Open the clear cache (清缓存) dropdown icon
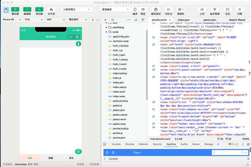This screenshot has width=251, height=167. click(181, 9)
